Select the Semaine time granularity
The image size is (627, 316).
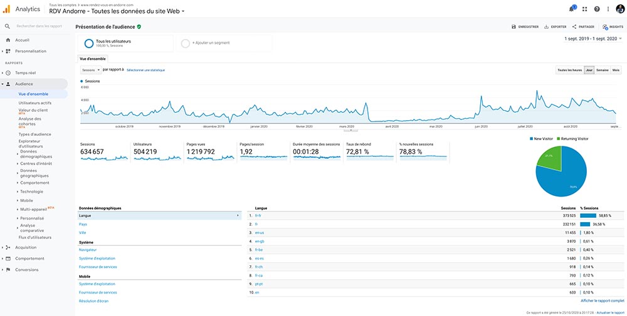[603, 70]
